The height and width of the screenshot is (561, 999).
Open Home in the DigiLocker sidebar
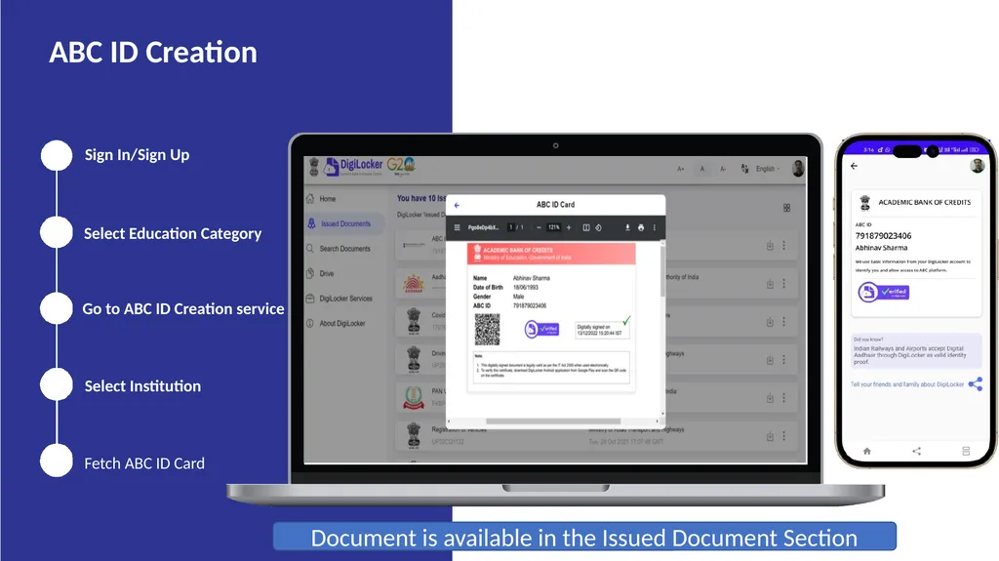(x=321, y=199)
